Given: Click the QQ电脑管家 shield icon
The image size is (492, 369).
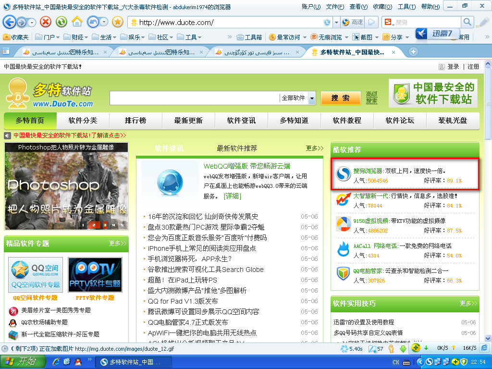Looking at the screenshot, I should pos(343,273).
